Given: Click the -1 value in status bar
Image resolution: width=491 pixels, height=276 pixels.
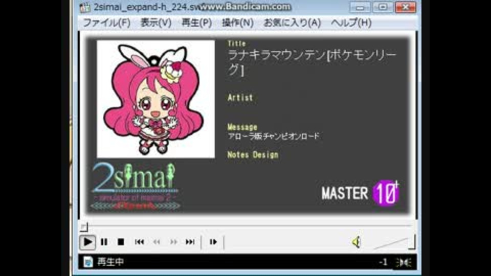Looking at the screenshot, I should [383, 262].
